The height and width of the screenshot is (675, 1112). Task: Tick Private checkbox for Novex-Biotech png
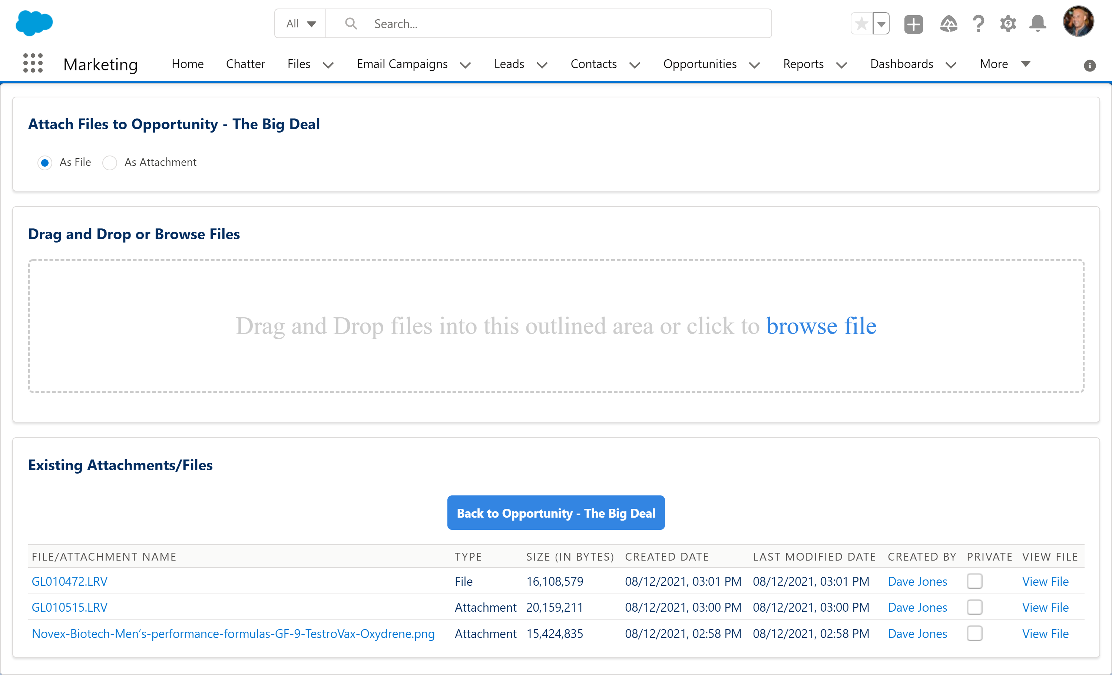974,633
